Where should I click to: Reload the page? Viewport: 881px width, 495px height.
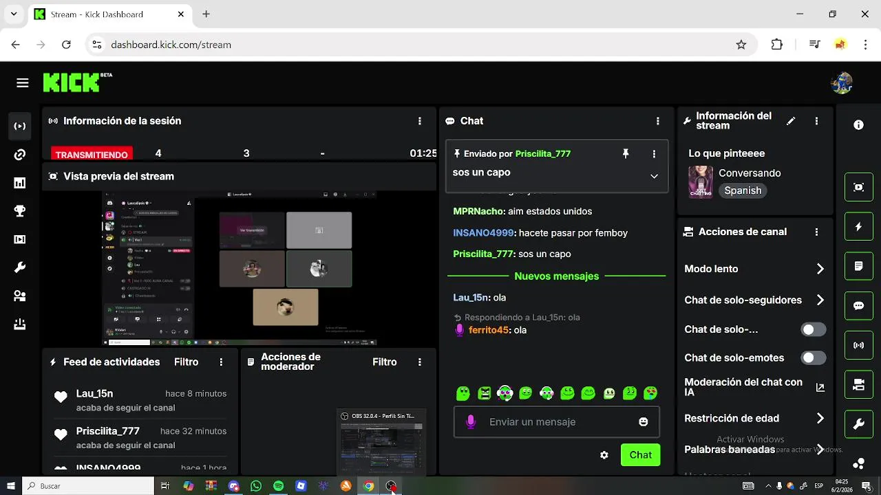(66, 45)
